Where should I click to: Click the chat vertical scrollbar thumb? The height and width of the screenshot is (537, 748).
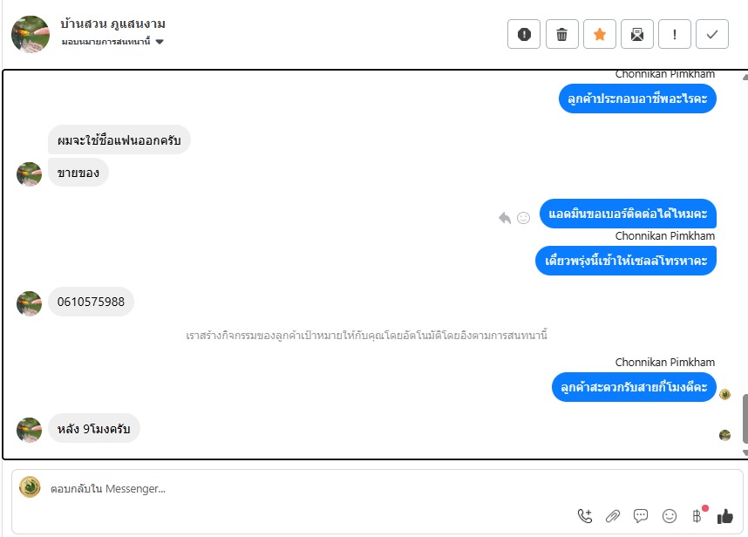[x=745, y=419]
